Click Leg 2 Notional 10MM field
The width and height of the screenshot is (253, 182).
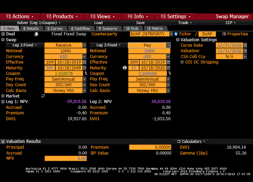point(149,51)
